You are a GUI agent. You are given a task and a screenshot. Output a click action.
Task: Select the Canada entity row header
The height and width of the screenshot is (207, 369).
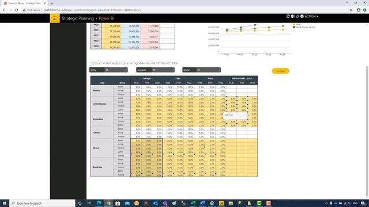[x=101, y=133]
